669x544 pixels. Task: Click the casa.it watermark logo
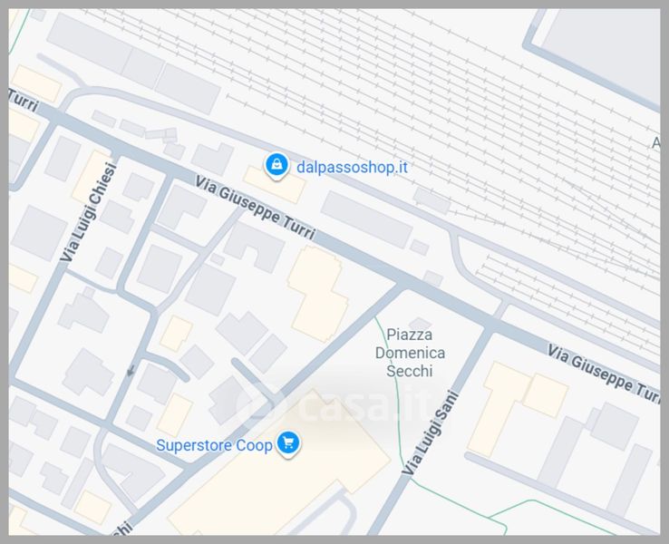(x=334, y=403)
